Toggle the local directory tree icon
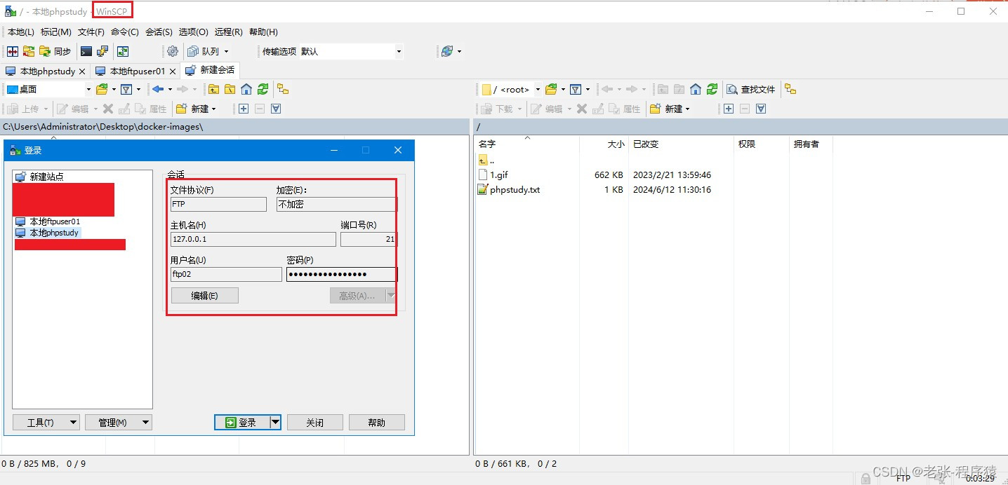This screenshot has width=1008, height=485. tap(283, 89)
